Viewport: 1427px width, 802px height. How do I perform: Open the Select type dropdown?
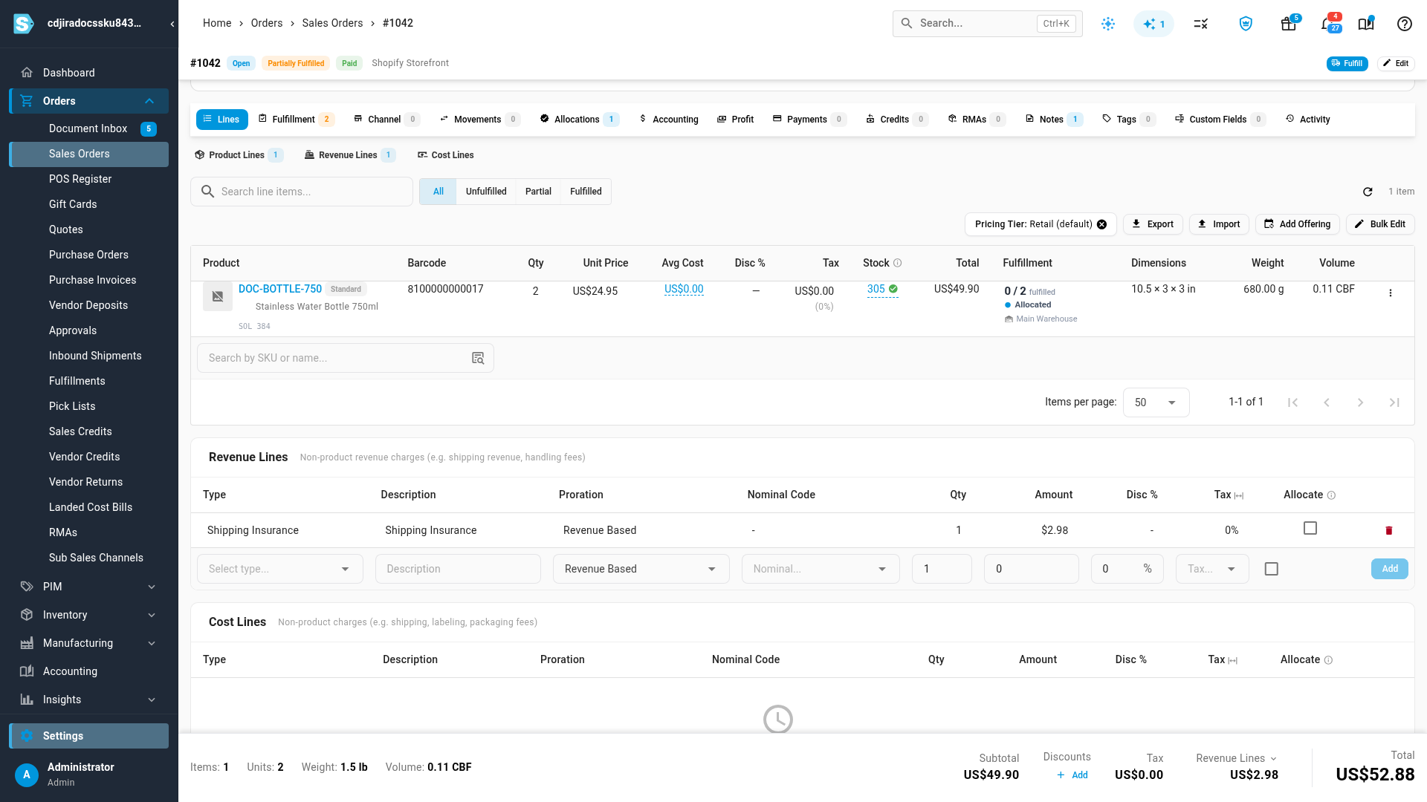click(x=279, y=569)
